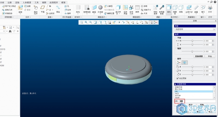Enable 着色 shaded display style
This screenshot has width=218, height=117.
click(x=169, y=9)
